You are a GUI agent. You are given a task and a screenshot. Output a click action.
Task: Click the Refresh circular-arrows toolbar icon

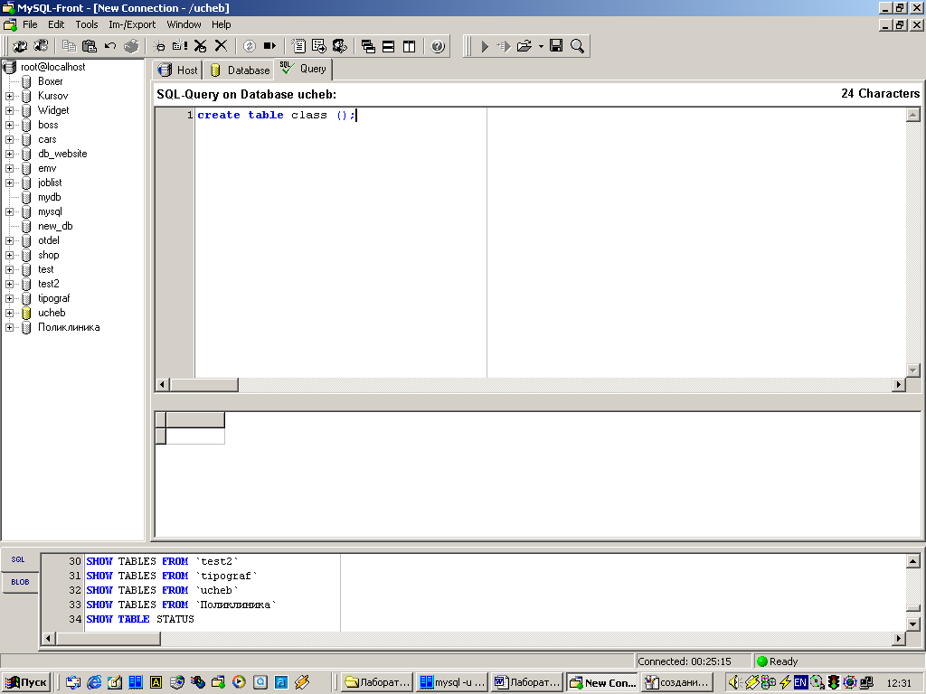pyautogui.click(x=250, y=46)
